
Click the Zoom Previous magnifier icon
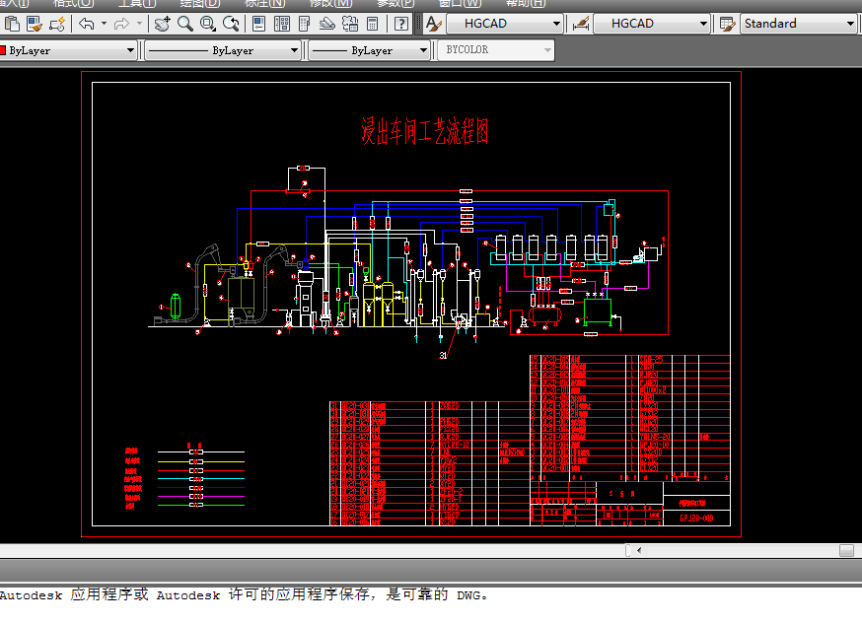click(x=231, y=24)
